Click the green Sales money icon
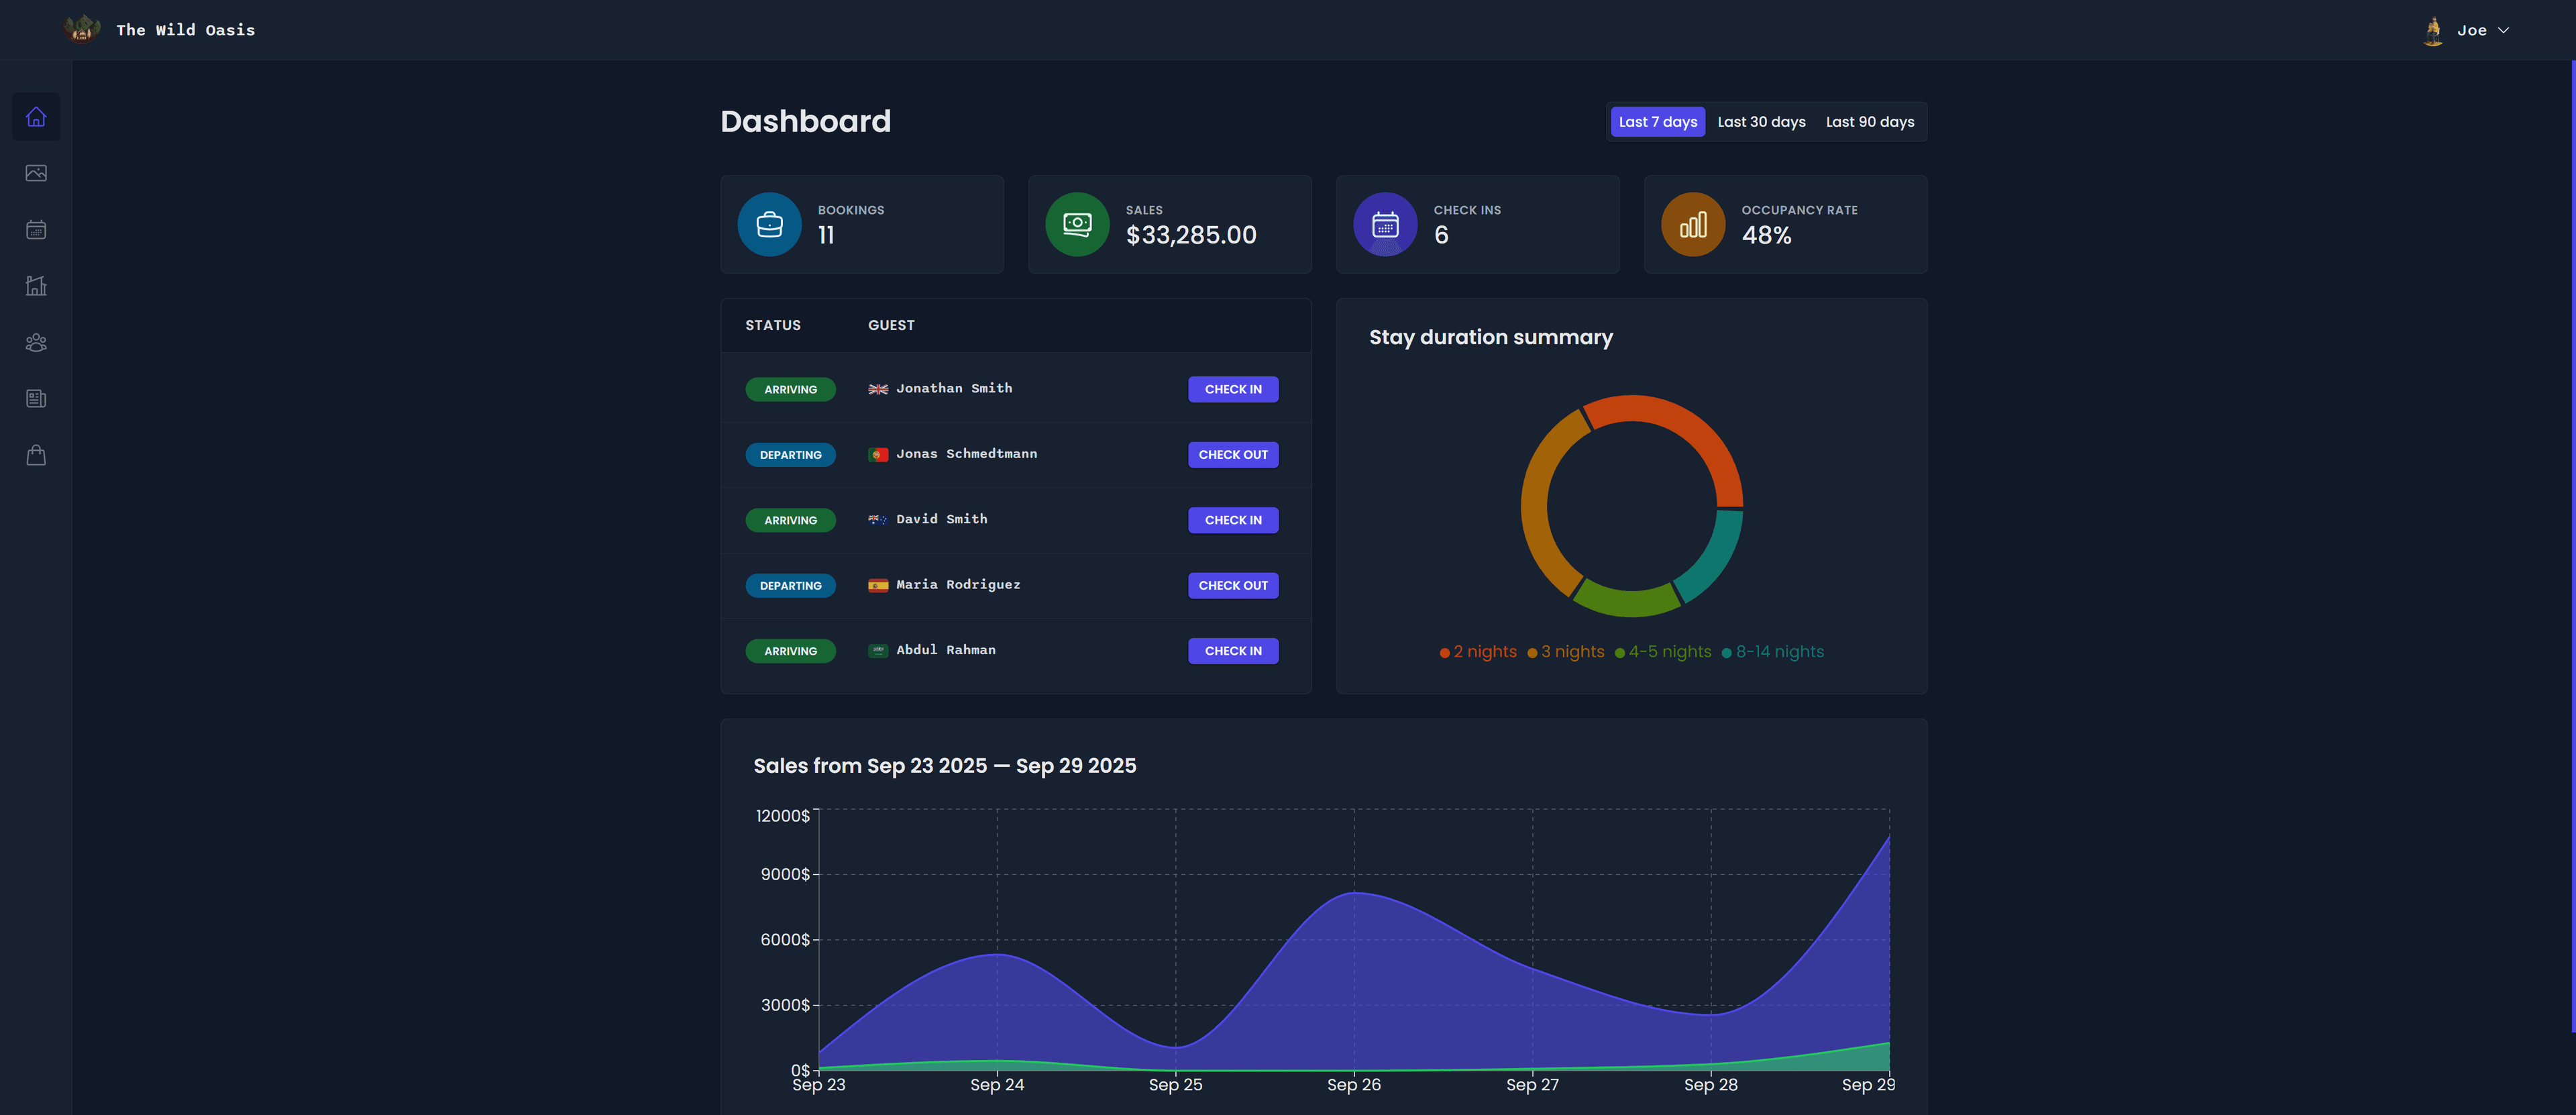The width and height of the screenshot is (2576, 1115). 1077,224
